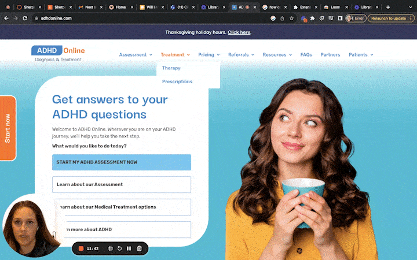Expand the Assessment menu
Image resolution: width=417 pixels, height=260 pixels.
[x=136, y=55]
